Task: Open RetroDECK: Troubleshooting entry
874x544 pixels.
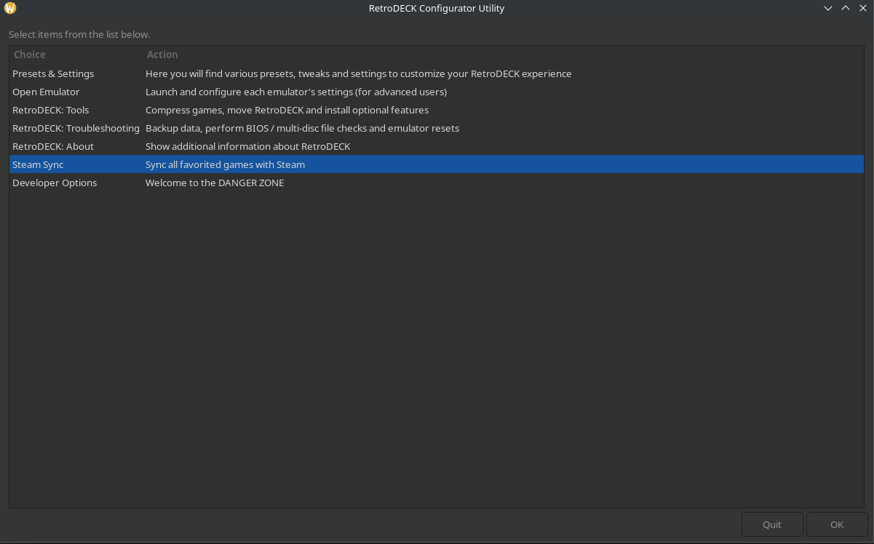Action: [76, 128]
